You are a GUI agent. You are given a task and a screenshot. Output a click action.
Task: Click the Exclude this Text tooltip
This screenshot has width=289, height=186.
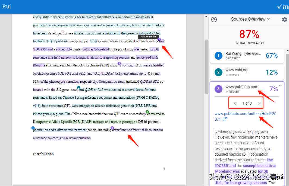click(149, 37)
